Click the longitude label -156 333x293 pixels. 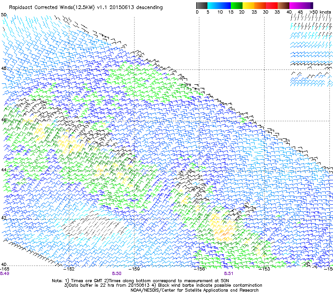[x=199, y=269]
